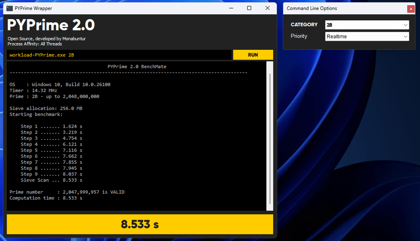Click the PYPrime Wrapper title bar app icon
The image size is (420, 241).
(9, 8)
